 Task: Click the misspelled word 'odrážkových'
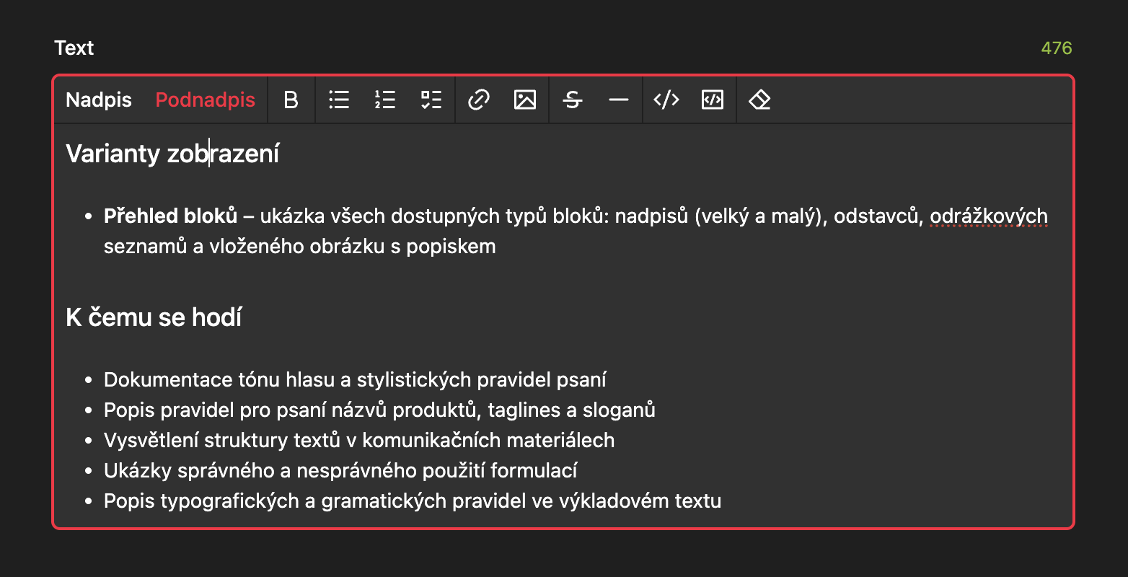pos(989,216)
